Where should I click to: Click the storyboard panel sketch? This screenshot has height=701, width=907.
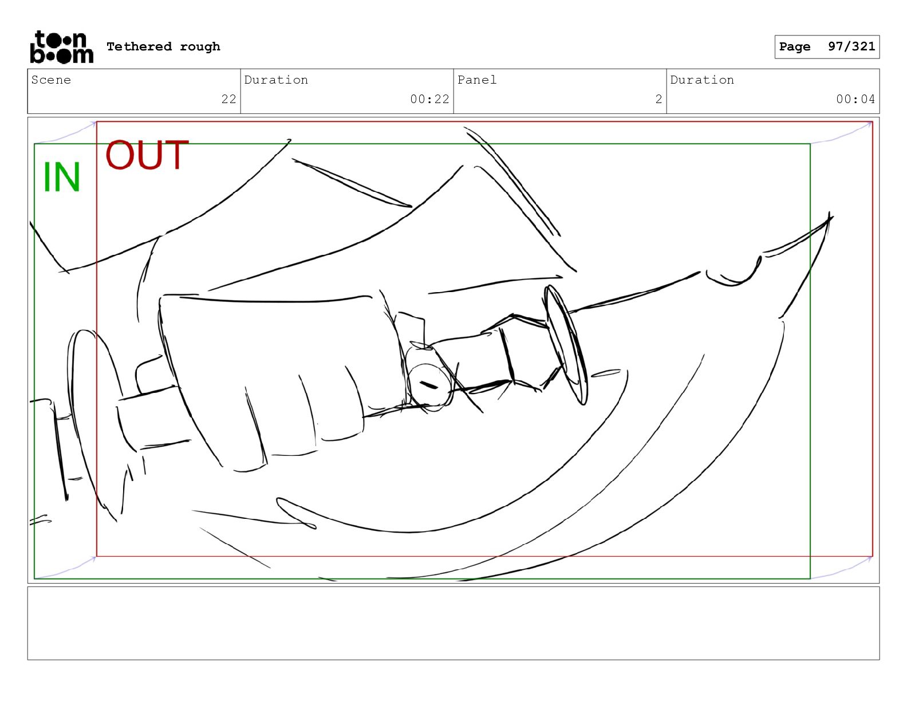tap(453, 350)
